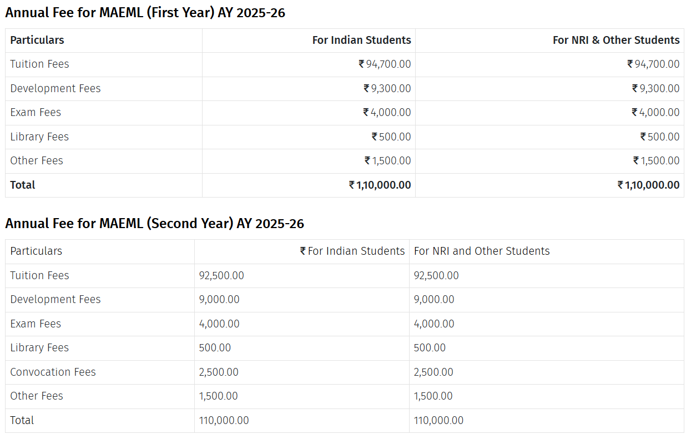Click "For NRI and Other Students" second-year header

[x=481, y=251]
